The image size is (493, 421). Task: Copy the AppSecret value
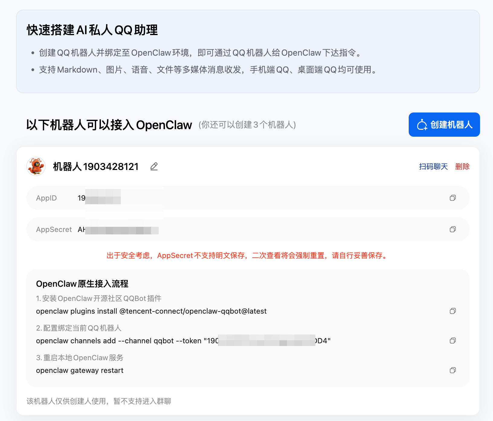453,229
